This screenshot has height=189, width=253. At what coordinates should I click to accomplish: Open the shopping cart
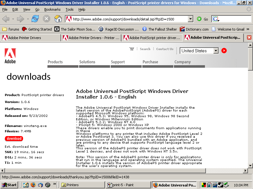click(132, 49)
